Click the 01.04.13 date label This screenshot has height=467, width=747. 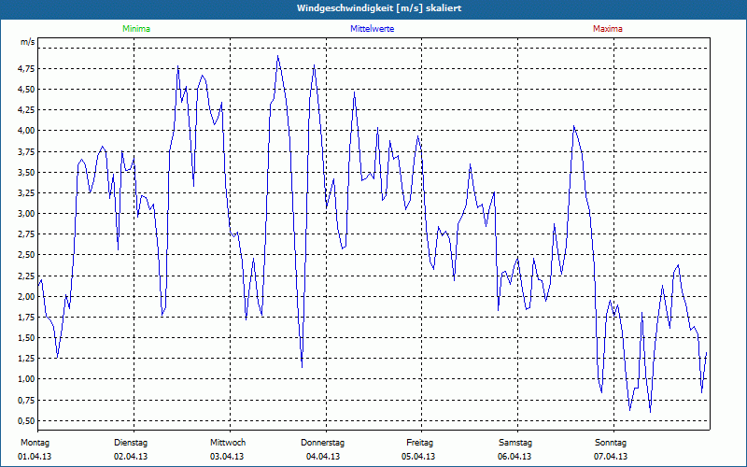pyautogui.click(x=35, y=457)
